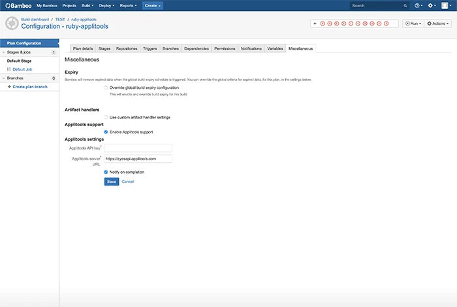Image resolution: width=457 pixels, height=307 pixels.
Task: Open the user avatar profile menu
Action: [446, 5]
